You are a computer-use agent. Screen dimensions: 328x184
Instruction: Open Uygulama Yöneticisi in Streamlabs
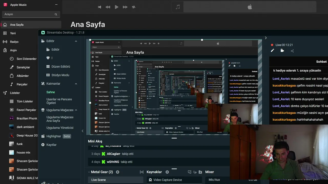click(60, 128)
